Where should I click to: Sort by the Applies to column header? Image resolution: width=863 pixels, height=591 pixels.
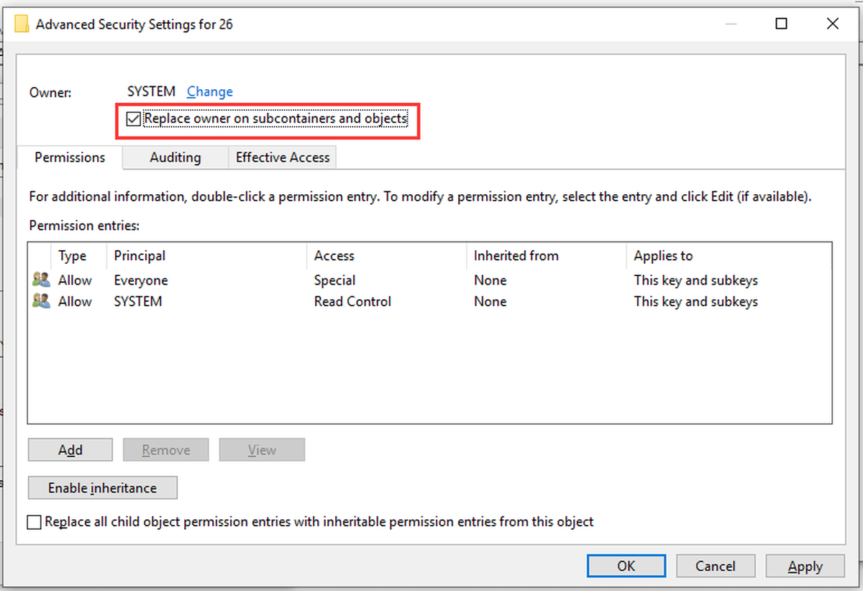pyautogui.click(x=729, y=256)
